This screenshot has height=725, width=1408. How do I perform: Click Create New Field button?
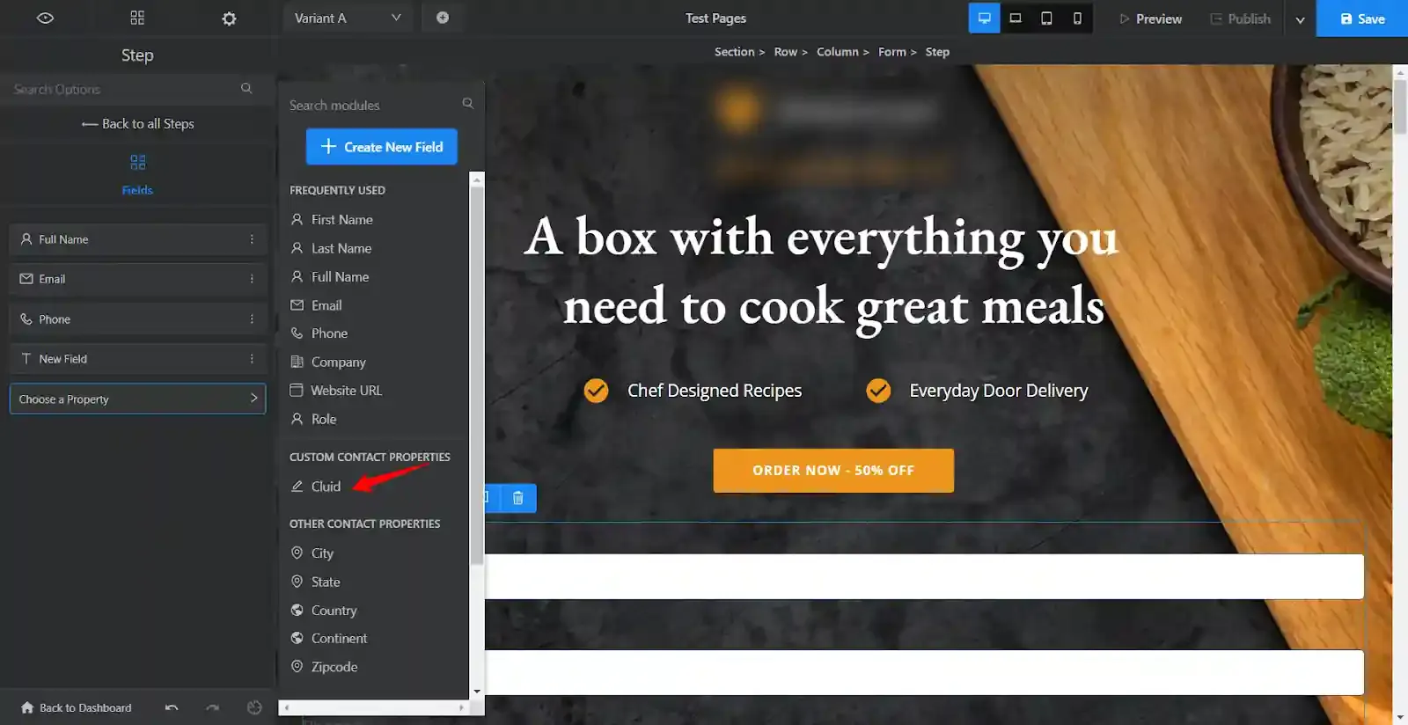pyautogui.click(x=382, y=147)
